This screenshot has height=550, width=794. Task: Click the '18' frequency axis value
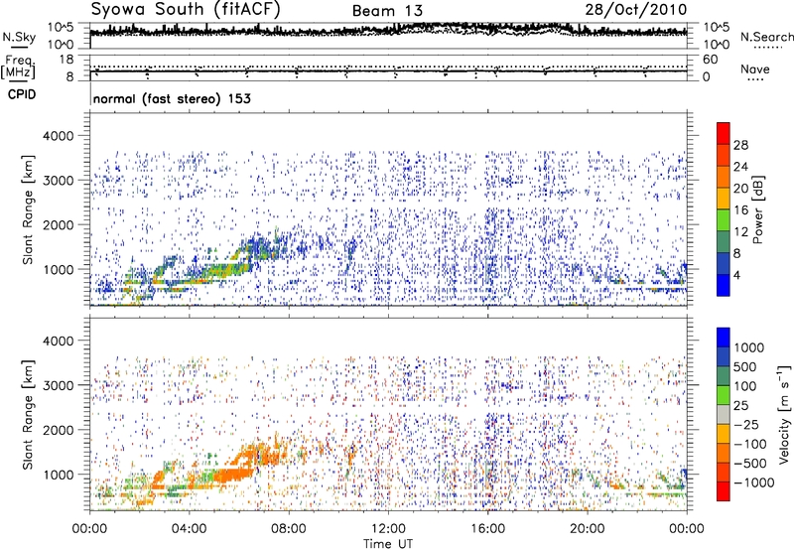[x=66, y=60]
